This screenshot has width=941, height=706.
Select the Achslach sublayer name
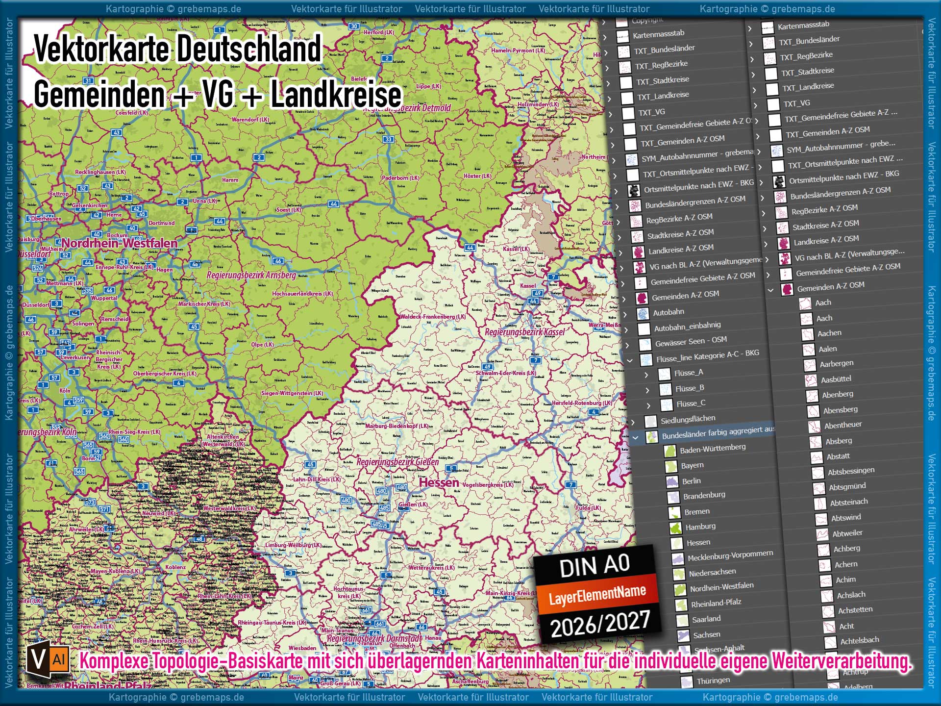click(x=851, y=595)
